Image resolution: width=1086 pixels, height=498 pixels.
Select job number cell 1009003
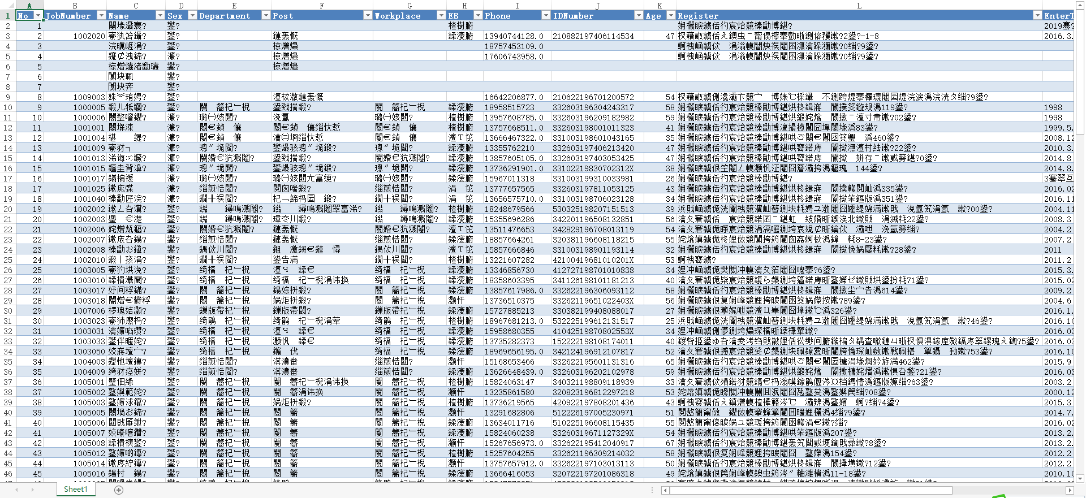75,97
